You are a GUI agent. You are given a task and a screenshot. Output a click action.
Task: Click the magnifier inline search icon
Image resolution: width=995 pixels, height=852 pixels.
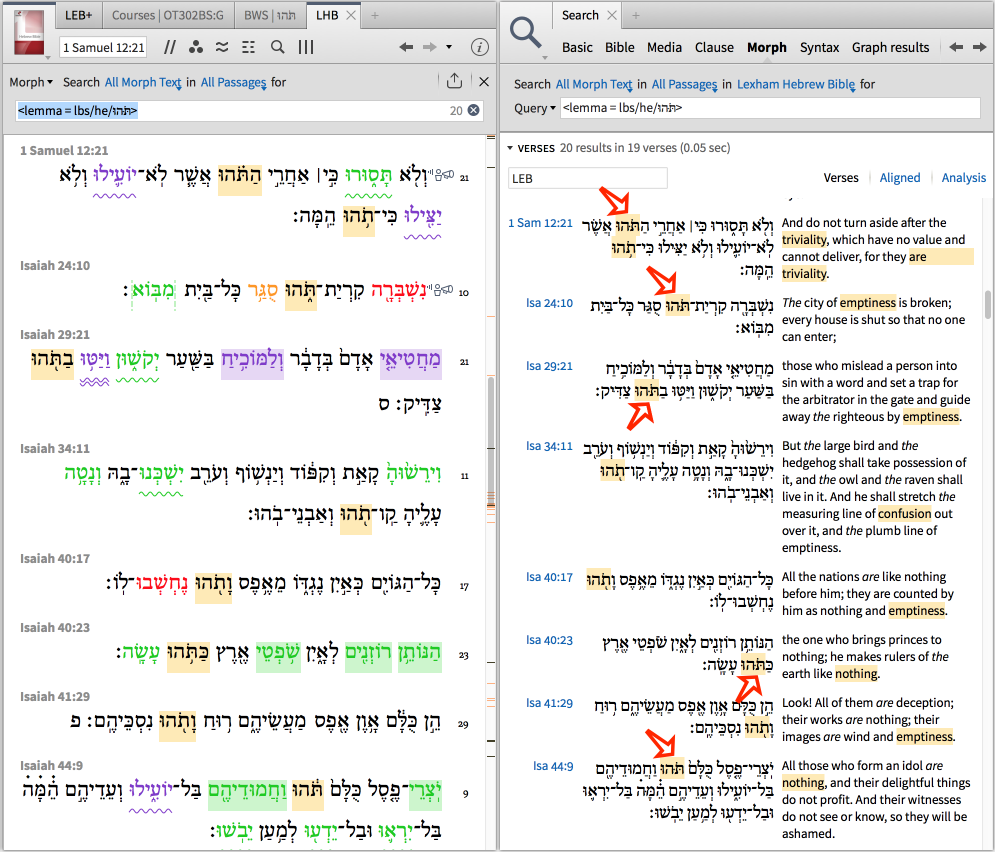pos(277,47)
